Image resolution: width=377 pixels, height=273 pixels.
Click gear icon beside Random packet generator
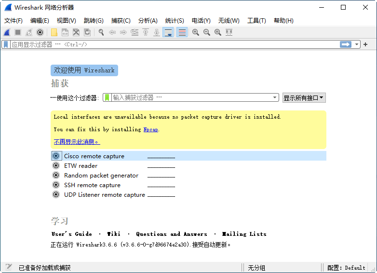[56, 175]
